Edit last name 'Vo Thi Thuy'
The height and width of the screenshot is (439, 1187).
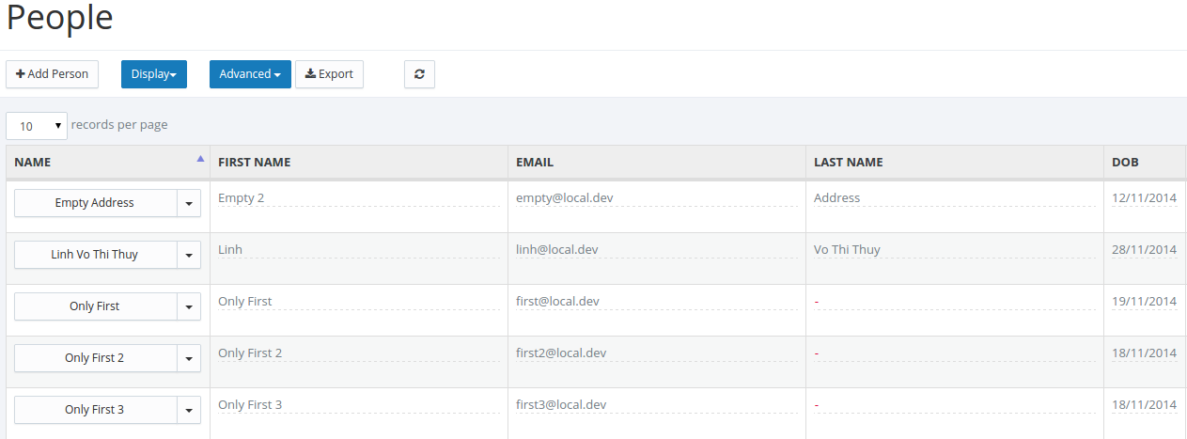(x=954, y=250)
